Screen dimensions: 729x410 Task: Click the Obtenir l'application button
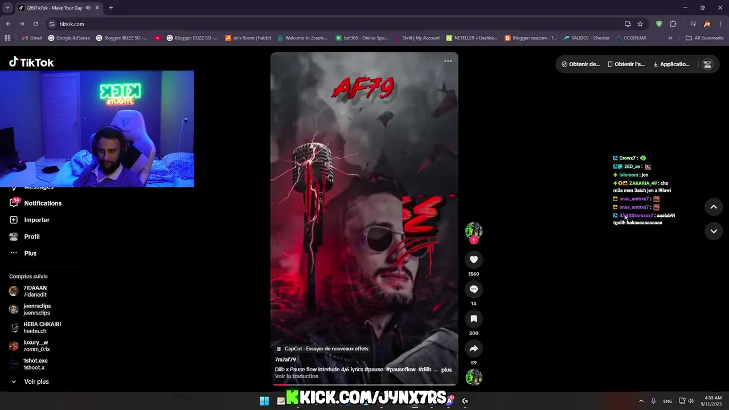click(626, 64)
